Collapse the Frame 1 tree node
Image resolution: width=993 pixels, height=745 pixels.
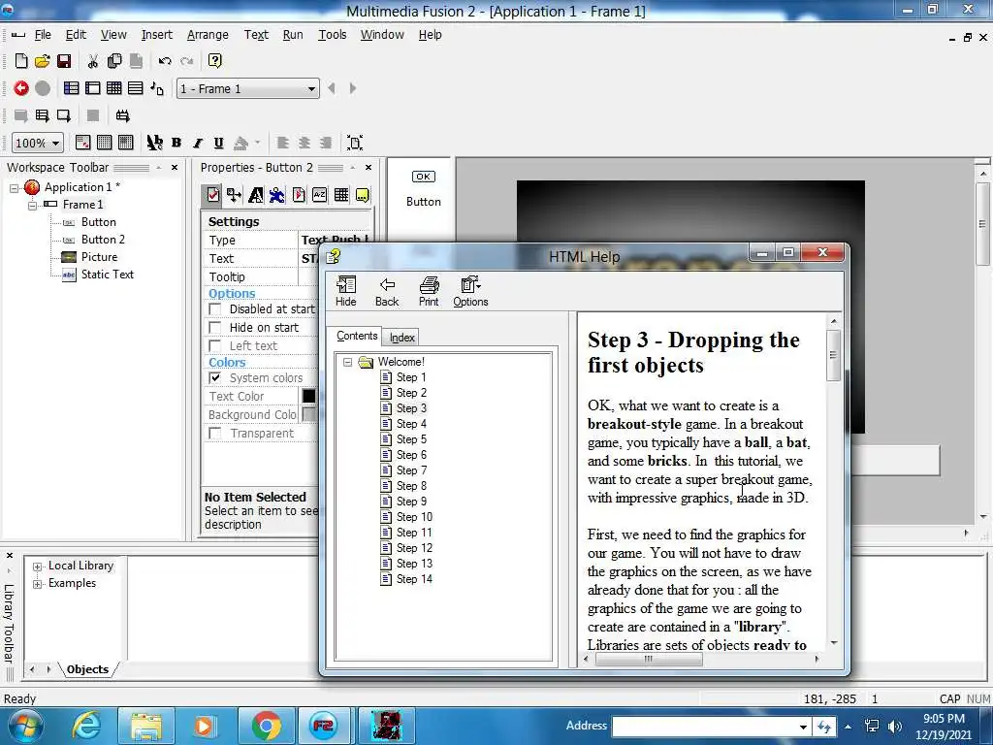click(32, 205)
